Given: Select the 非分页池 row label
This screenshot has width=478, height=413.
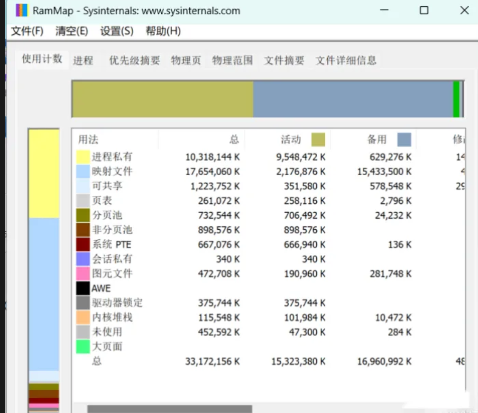Looking at the screenshot, I should pyautogui.click(x=112, y=230).
